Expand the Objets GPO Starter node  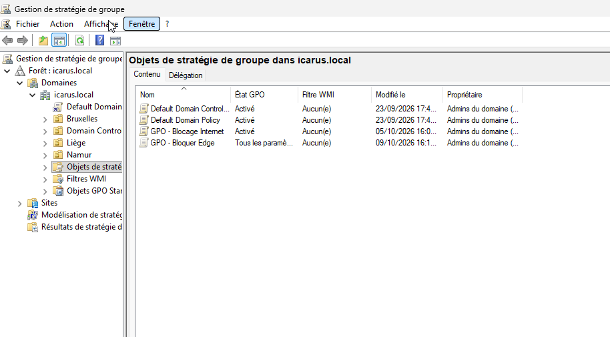(45, 192)
